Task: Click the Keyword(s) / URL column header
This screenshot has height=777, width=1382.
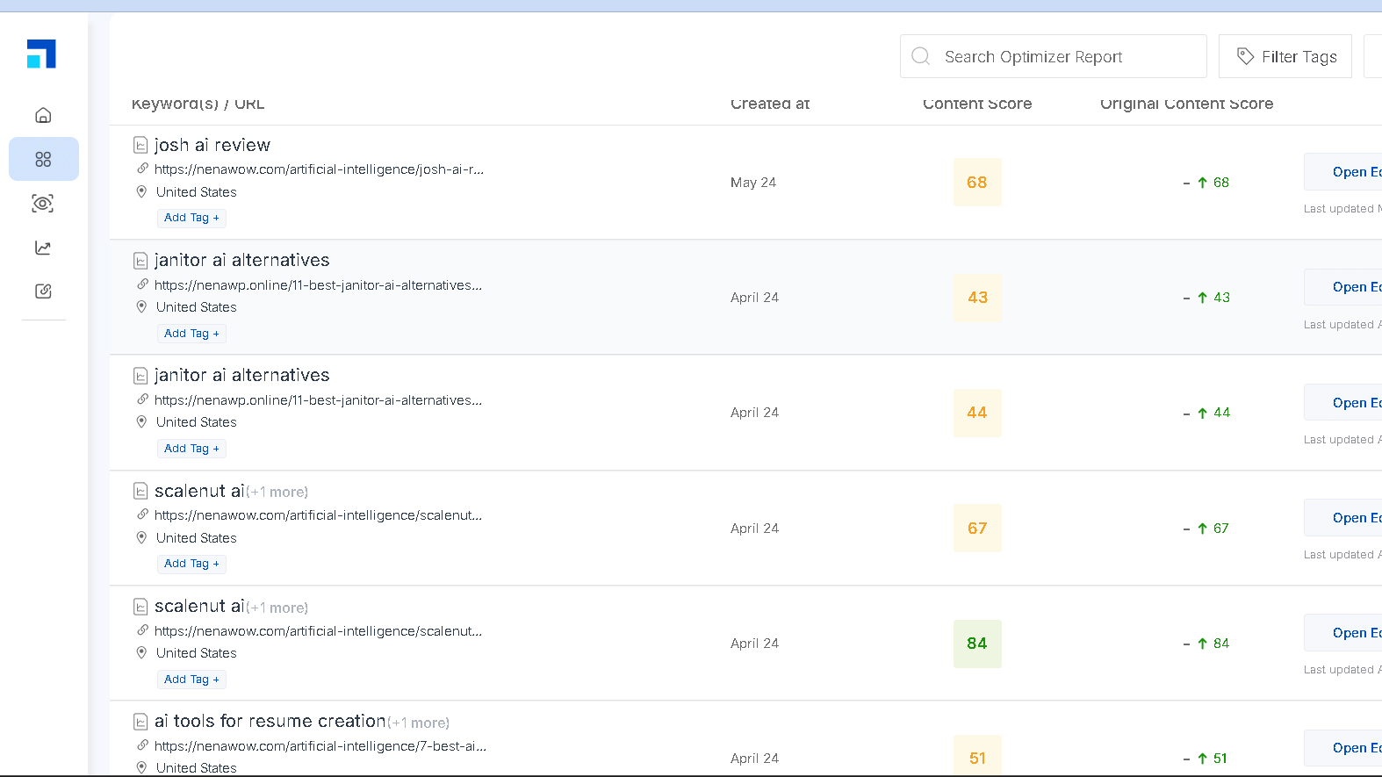Action: click(x=198, y=104)
